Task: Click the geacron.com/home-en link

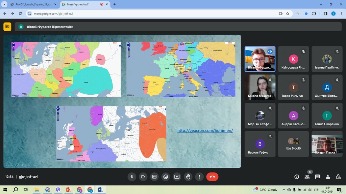Action: coord(205,131)
